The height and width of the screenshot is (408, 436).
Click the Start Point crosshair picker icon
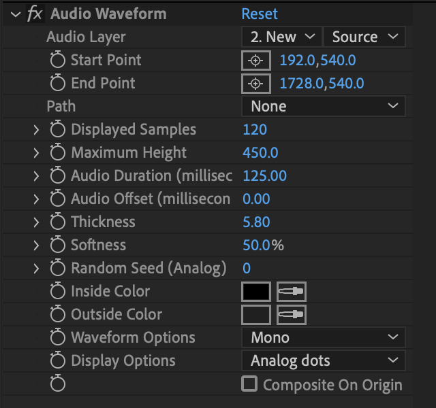[x=255, y=61]
